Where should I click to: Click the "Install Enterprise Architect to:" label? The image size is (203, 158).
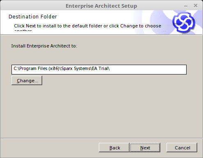[x=44, y=46]
